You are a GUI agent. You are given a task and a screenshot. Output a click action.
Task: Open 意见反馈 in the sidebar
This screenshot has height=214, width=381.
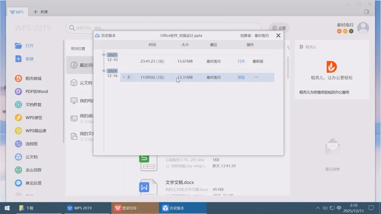tap(28, 183)
